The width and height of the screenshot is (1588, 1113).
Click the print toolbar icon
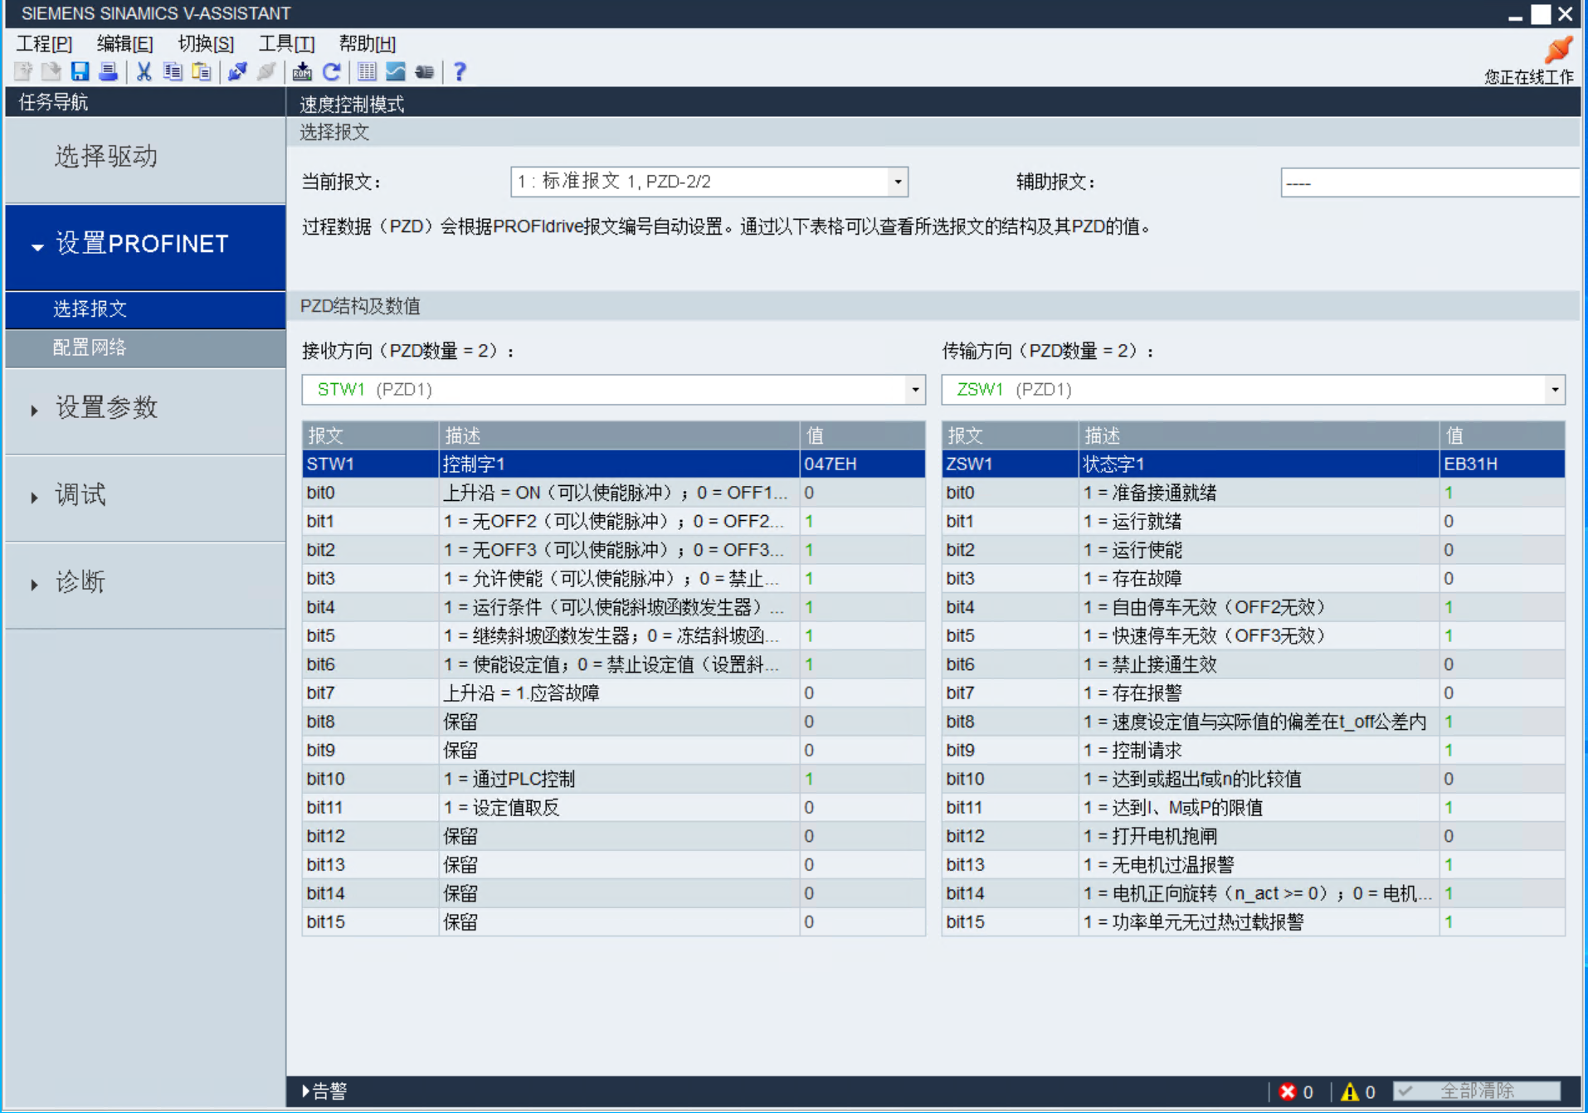(x=108, y=72)
